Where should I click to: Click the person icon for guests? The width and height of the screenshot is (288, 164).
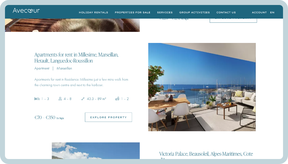coord(60,99)
